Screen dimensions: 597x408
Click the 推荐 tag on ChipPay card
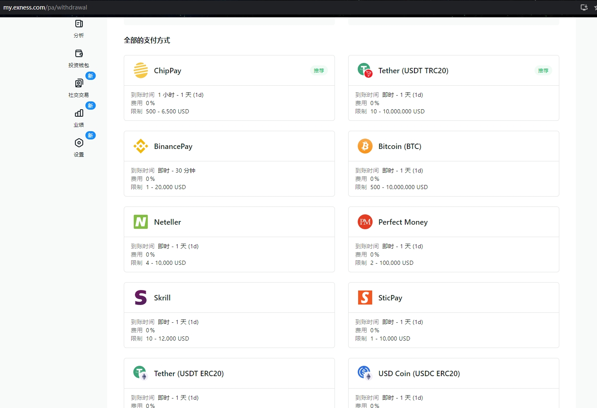[319, 71]
